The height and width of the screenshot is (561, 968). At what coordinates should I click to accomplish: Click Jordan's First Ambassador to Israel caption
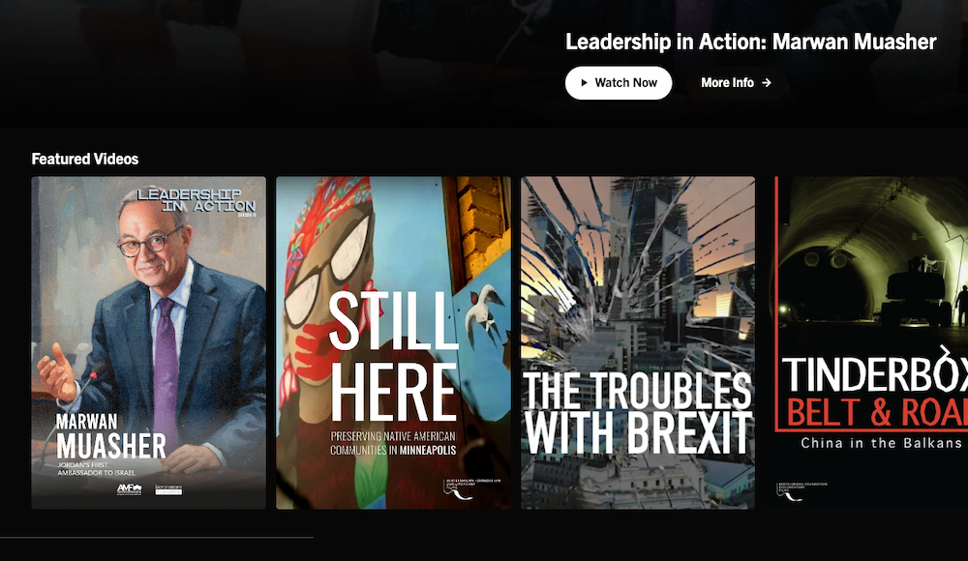pyautogui.click(x=96, y=469)
